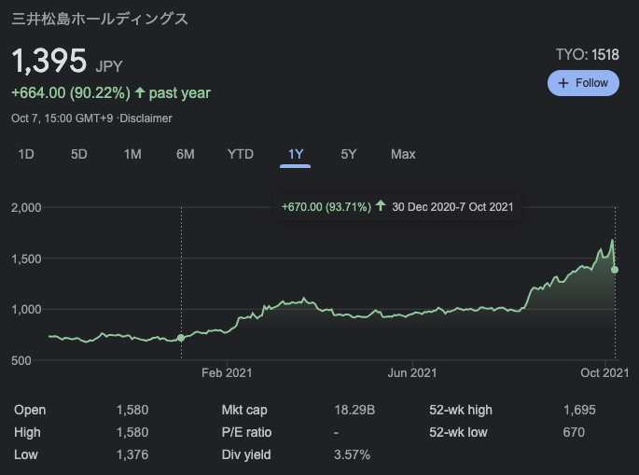This screenshot has height=475, width=639.
Task: Click the plus icon in Follow button
Action: tap(563, 83)
